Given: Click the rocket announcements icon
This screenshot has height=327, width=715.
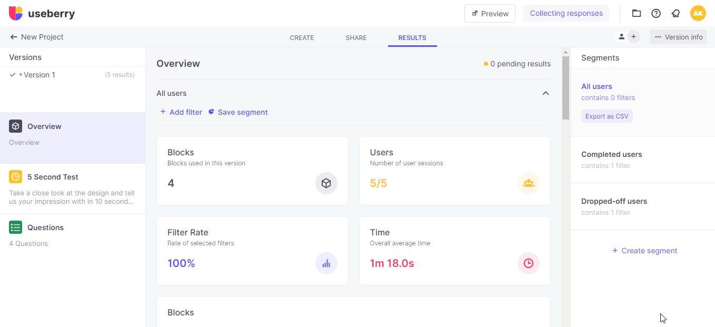Looking at the screenshot, I should (676, 14).
